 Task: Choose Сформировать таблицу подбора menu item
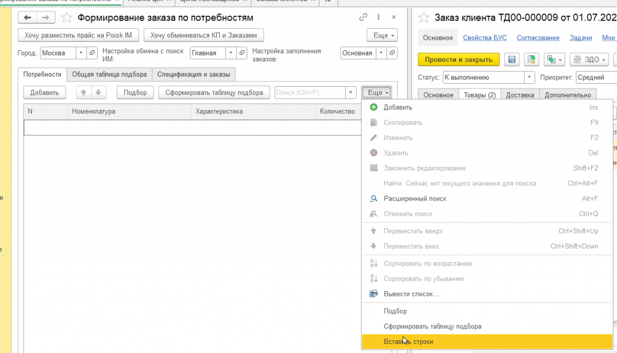(x=487, y=326)
